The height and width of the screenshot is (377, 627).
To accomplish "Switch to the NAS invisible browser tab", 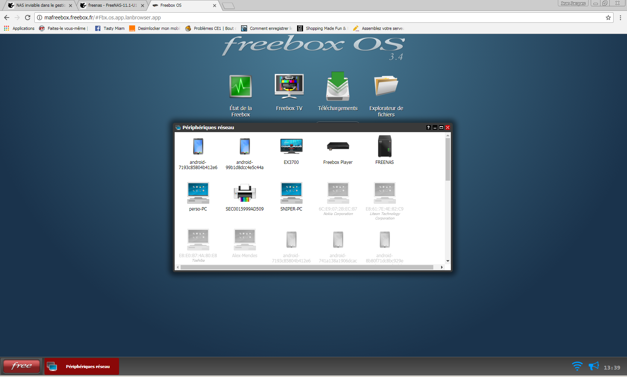I will [40, 5].
